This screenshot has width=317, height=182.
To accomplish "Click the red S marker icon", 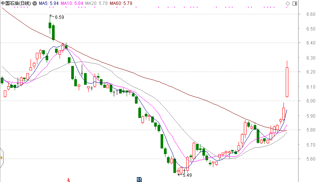I will tap(68, 179).
